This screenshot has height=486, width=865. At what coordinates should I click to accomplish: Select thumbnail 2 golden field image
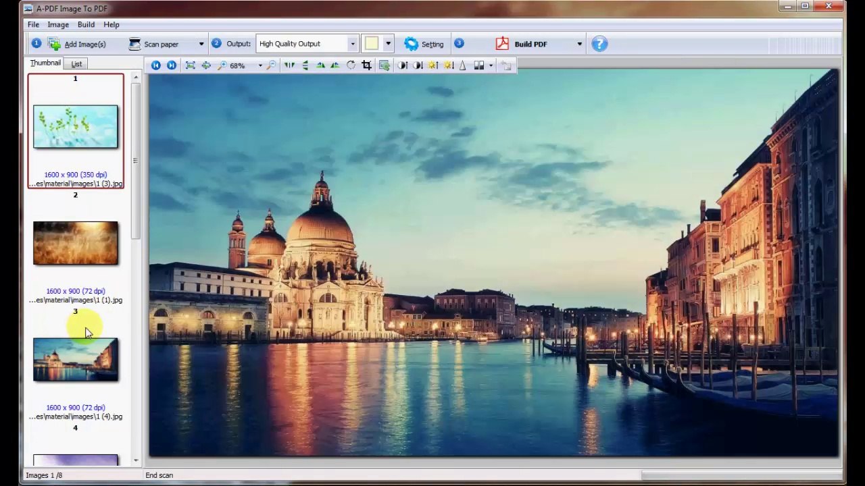pyautogui.click(x=75, y=243)
